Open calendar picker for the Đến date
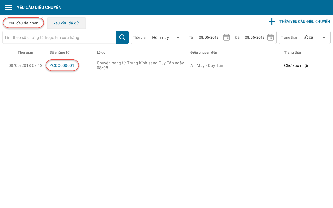Image resolution: width=333 pixels, height=208 pixels. (x=270, y=37)
